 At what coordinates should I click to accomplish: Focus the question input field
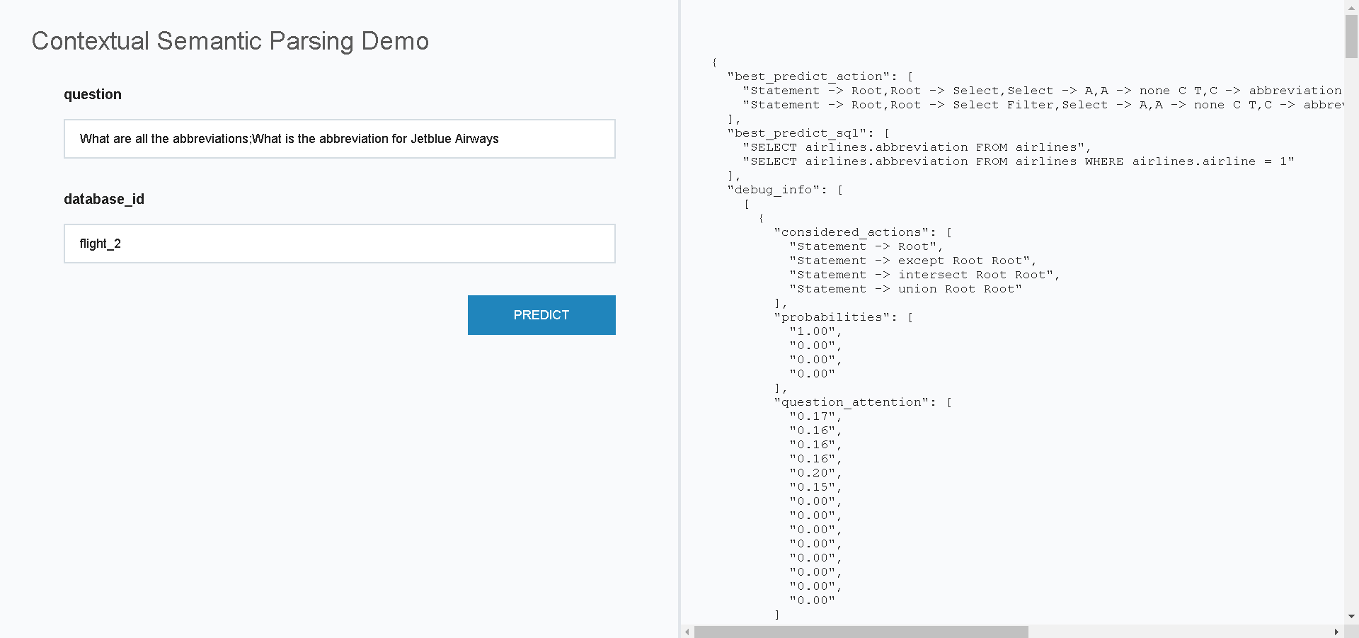340,139
